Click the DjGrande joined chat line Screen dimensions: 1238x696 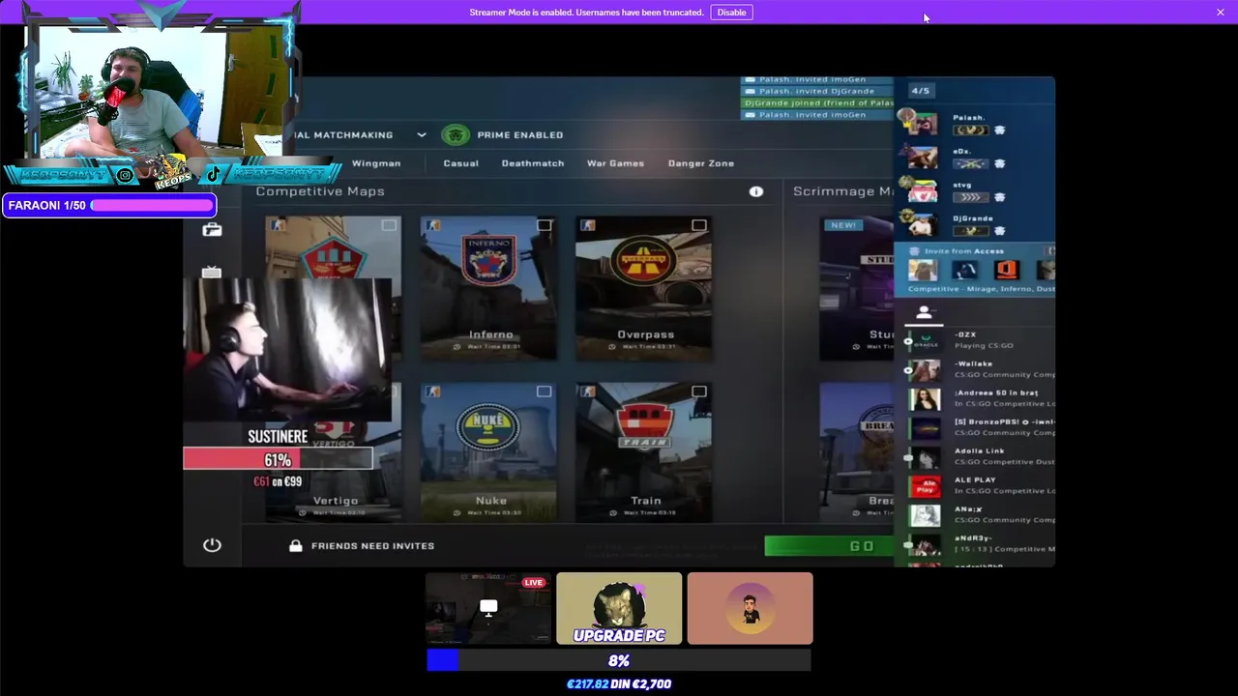818,102
